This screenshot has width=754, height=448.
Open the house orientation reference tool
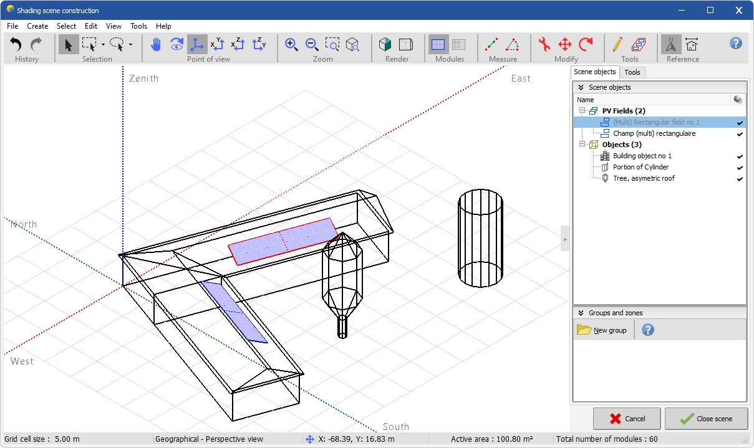click(x=692, y=44)
